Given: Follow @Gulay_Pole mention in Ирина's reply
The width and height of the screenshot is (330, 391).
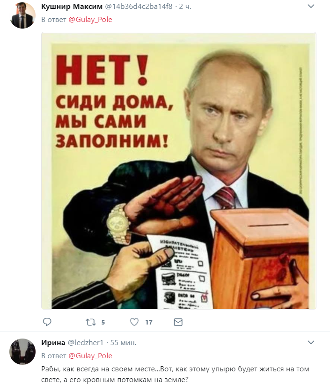Looking at the screenshot, I should click(x=90, y=356).
